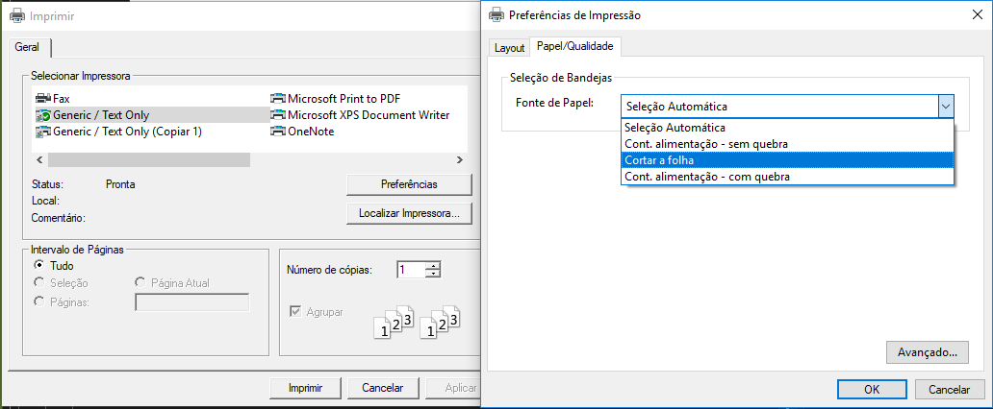Pick Microsoft Print to PDF printer
993x409 pixels.
(x=336, y=99)
